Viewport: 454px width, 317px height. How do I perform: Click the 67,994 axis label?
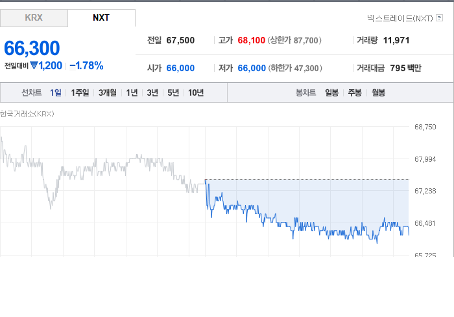click(425, 159)
